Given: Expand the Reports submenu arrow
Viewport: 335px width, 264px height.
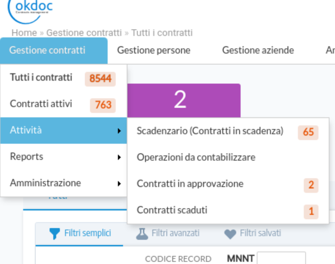Looking at the screenshot, I should tap(119, 158).
